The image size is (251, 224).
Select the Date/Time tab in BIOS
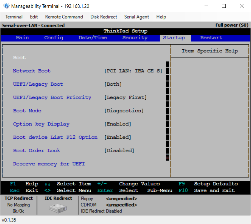pyautogui.click(x=93, y=38)
